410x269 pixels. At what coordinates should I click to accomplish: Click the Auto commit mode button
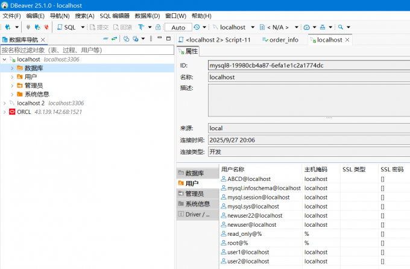[178, 28]
